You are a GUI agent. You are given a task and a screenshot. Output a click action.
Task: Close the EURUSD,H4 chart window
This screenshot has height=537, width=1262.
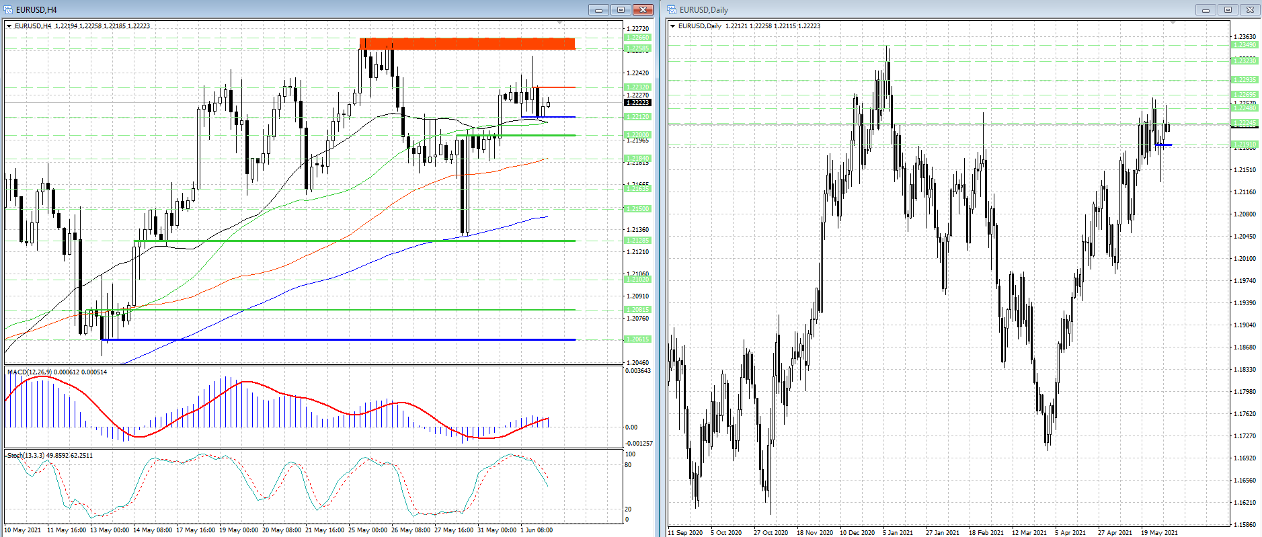pos(643,9)
